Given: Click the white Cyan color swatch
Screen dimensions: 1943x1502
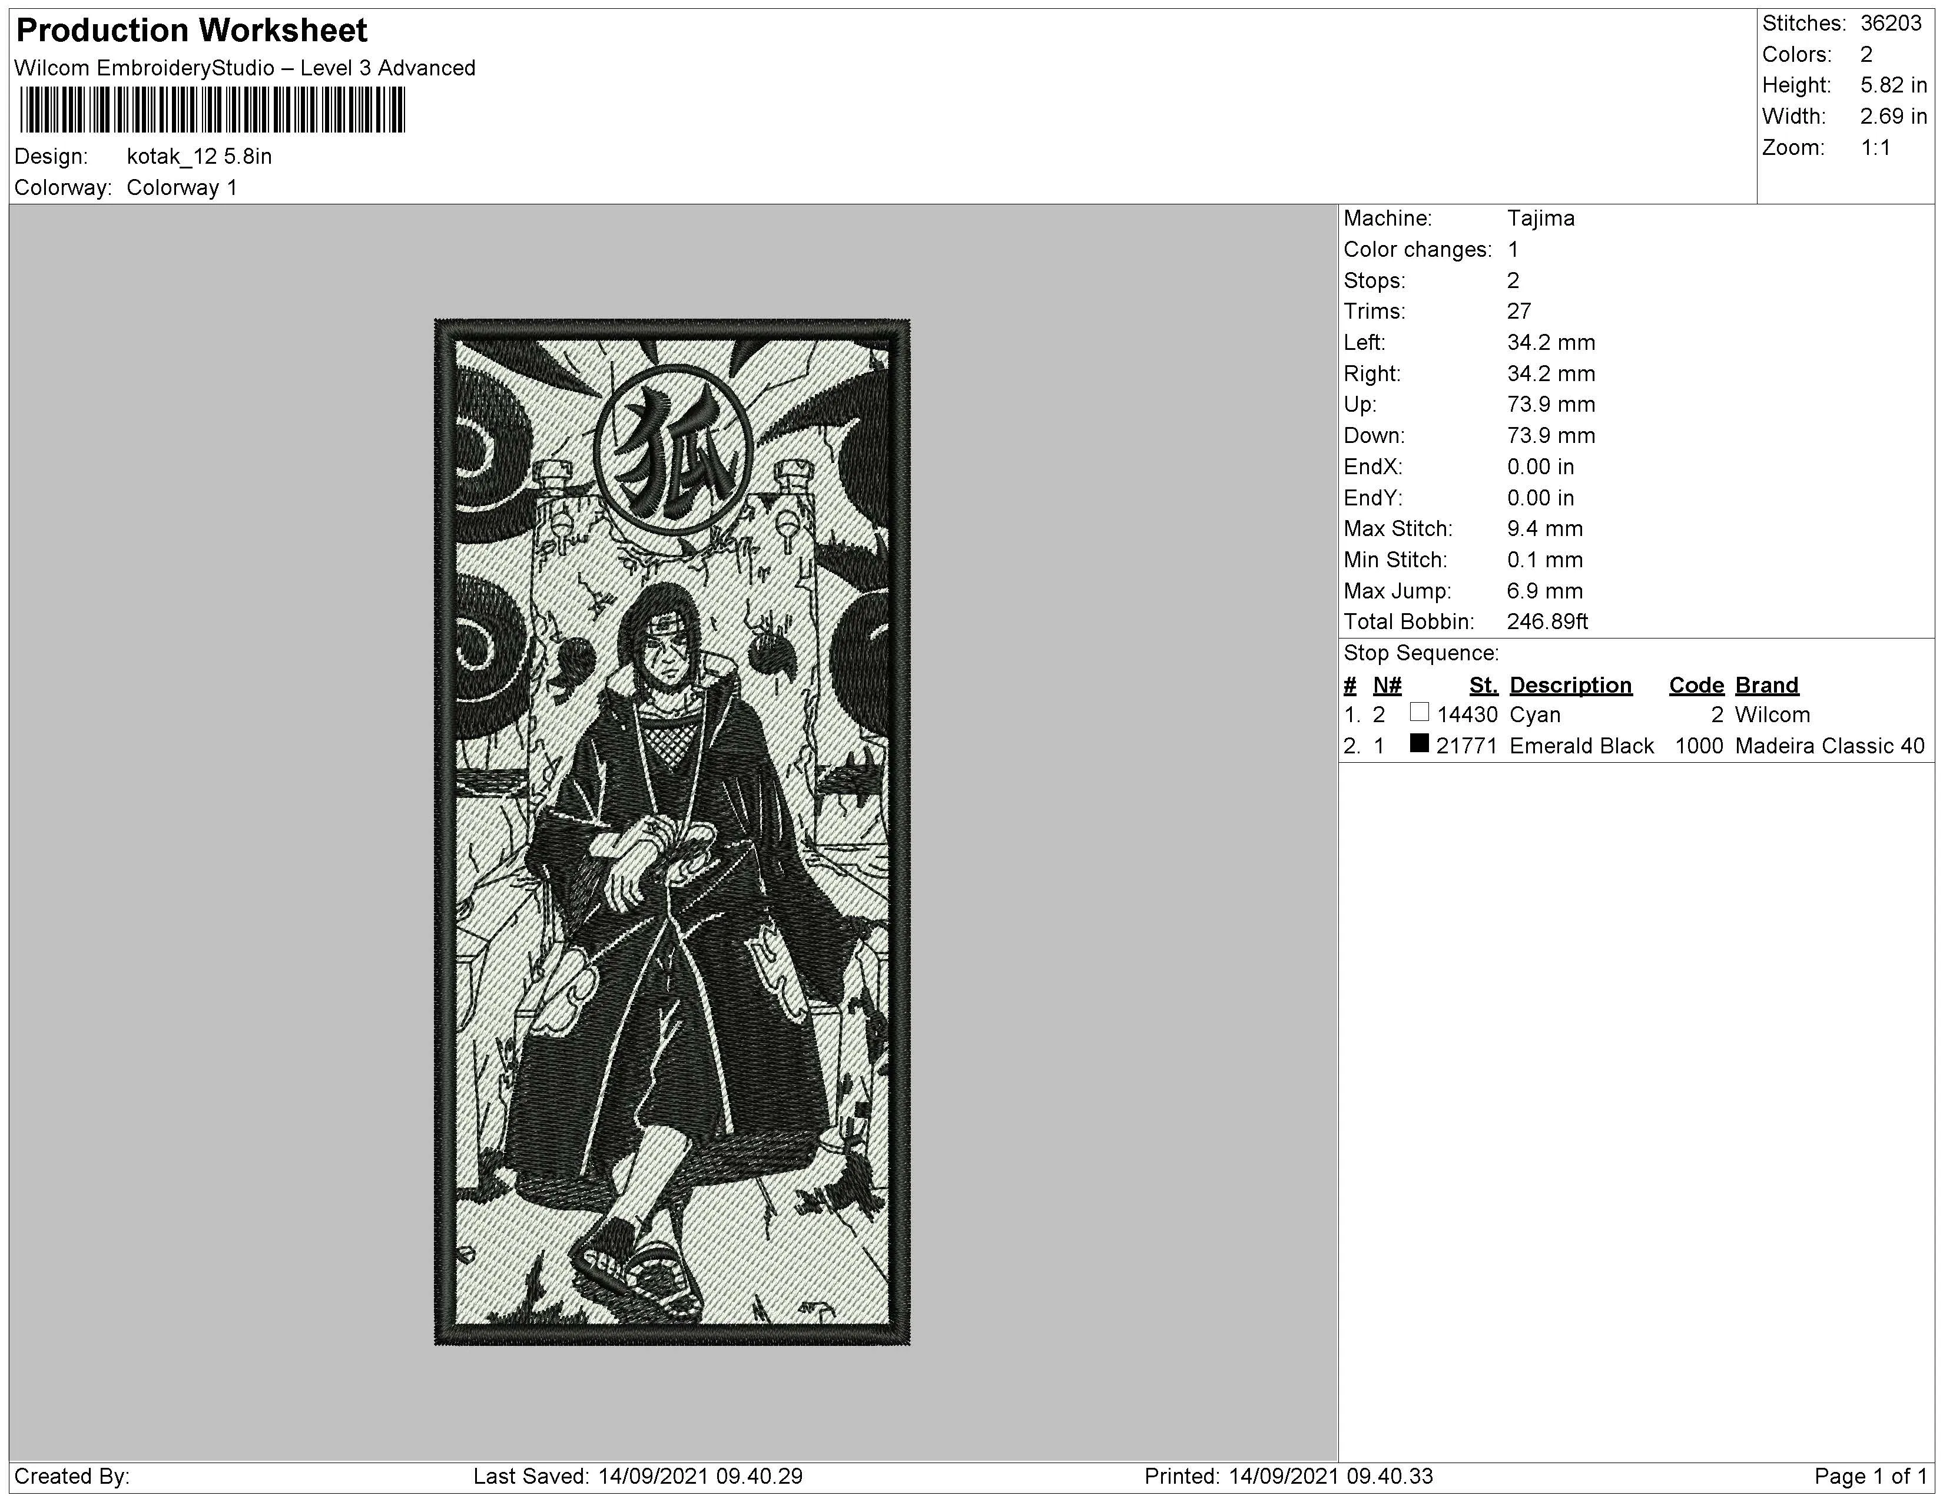Looking at the screenshot, I should click(1419, 713).
